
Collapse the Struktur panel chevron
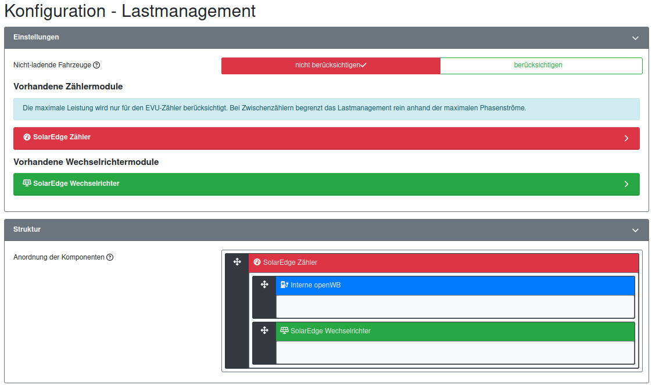click(x=635, y=230)
